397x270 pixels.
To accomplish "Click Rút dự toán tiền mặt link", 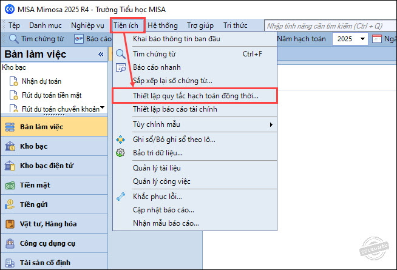I will [x=52, y=95].
